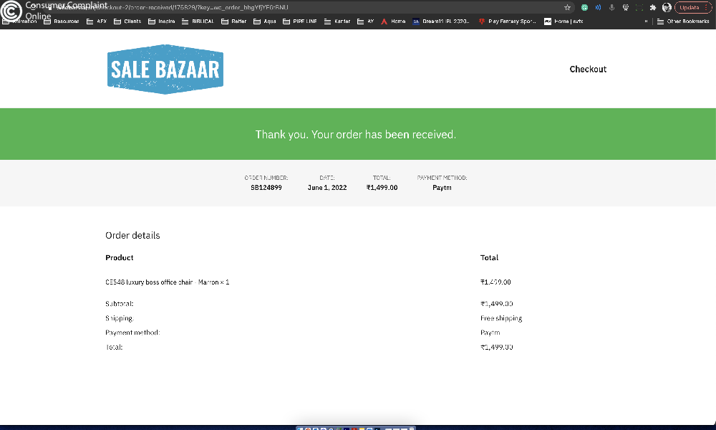Go to the Checkout menu item
716x430 pixels.
point(588,70)
